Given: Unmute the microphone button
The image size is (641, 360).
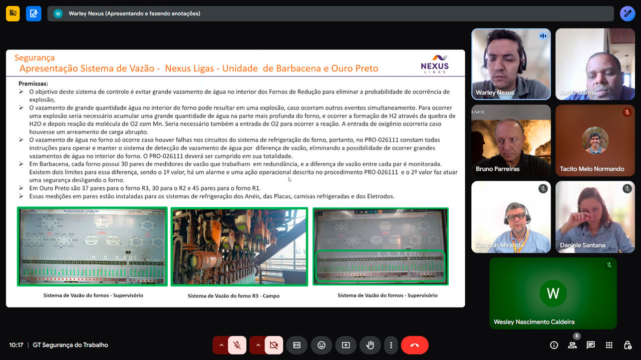Looking at the screenshot, I should coord(237,345).
